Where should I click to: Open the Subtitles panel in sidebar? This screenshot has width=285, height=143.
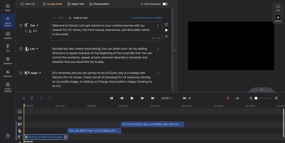point(8,35)
